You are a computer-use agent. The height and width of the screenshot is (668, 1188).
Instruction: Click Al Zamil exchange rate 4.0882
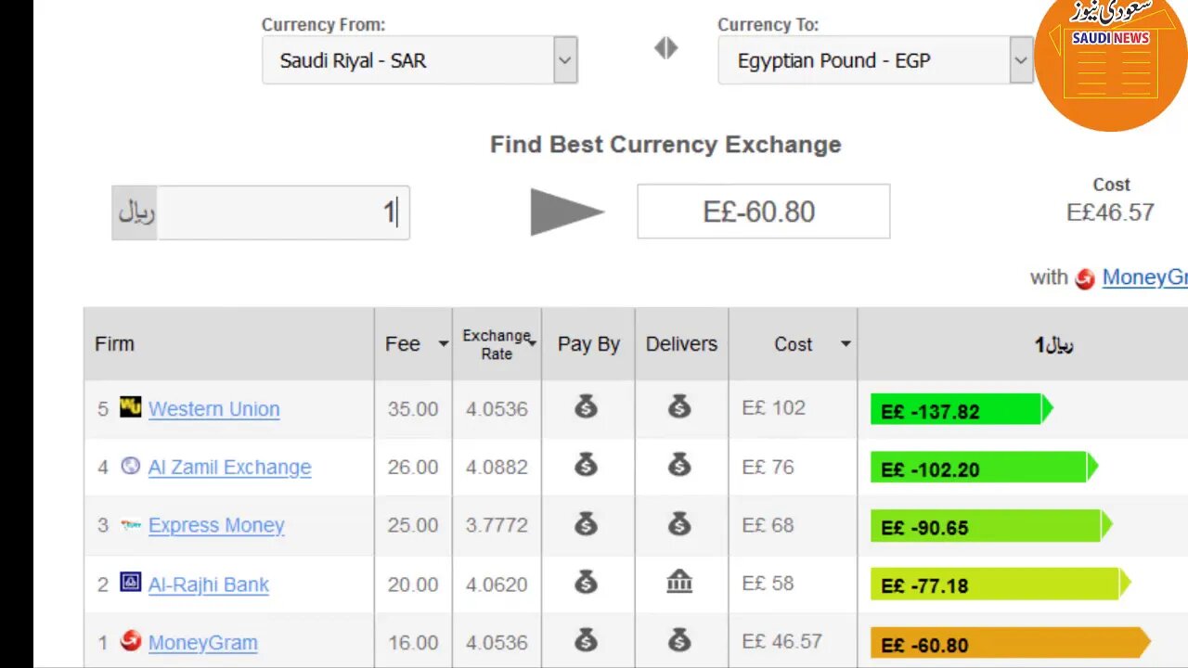click(497, 468)
